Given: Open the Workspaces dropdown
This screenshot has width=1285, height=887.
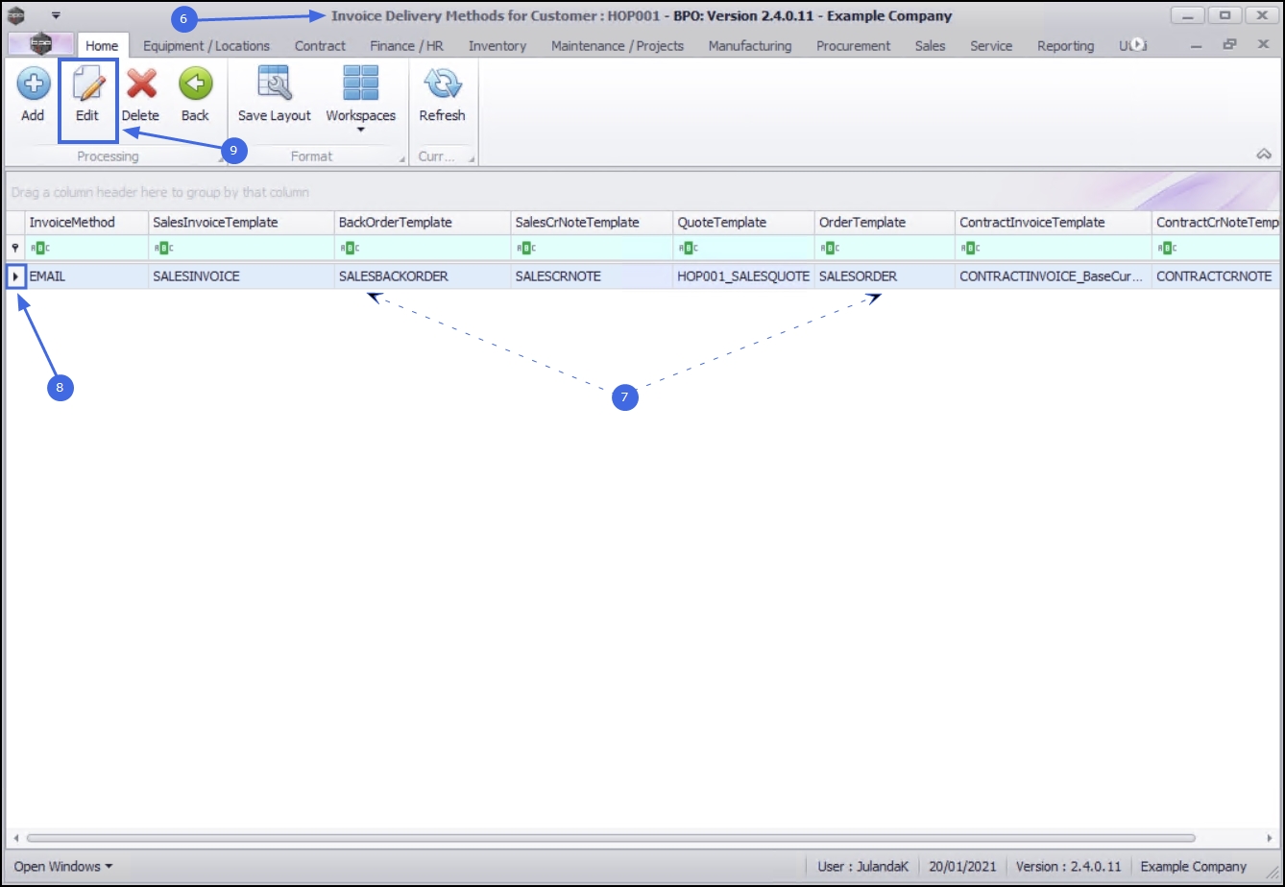Looking at the screenshot, I should click(x=360, y=99).
